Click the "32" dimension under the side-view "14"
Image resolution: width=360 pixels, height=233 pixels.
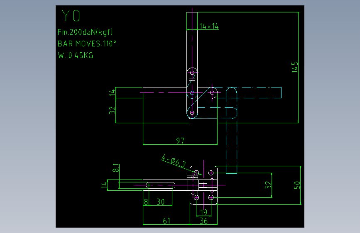[112, 110]
